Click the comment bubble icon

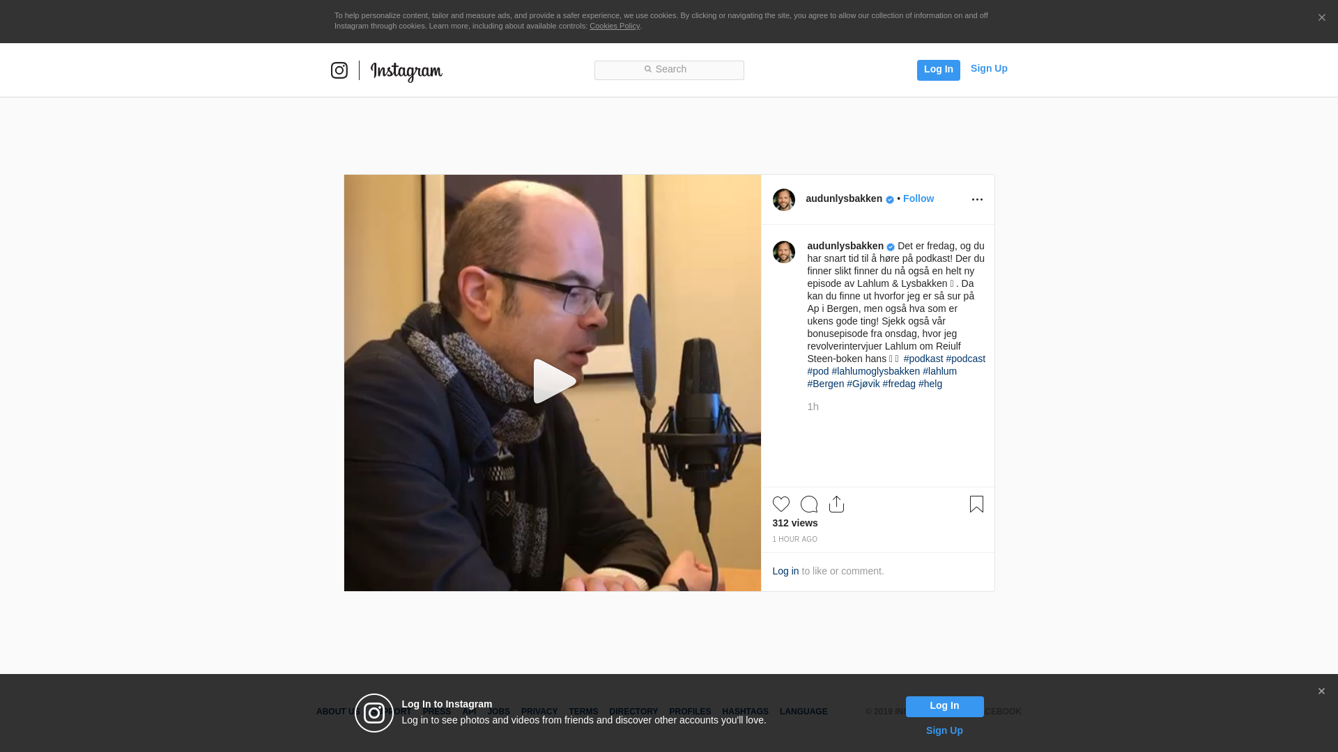[808, 504]
